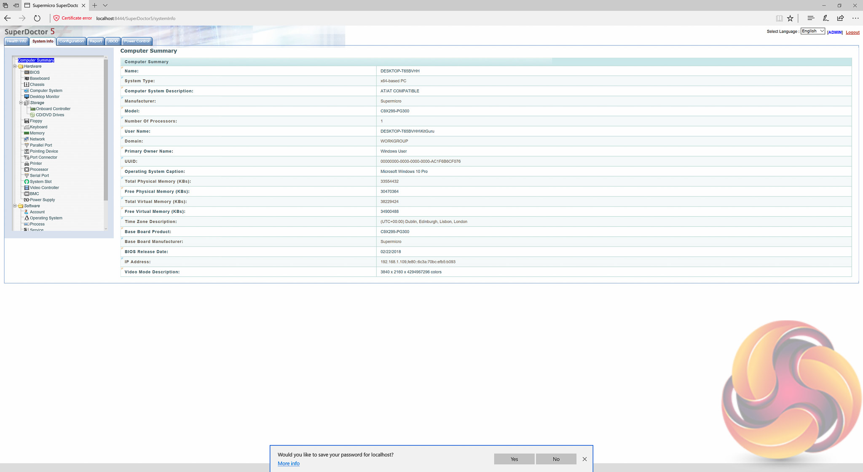863x472 pixels.
Task: Click the Desktop Monitor icon
Action: [x=27, y=97]
